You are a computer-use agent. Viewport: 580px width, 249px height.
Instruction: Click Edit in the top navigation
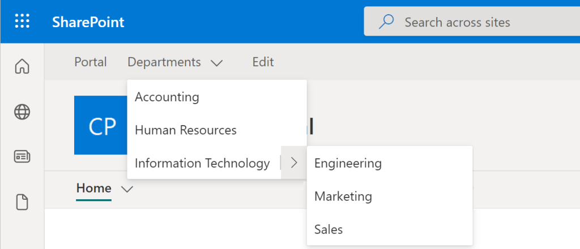[263, 62]
